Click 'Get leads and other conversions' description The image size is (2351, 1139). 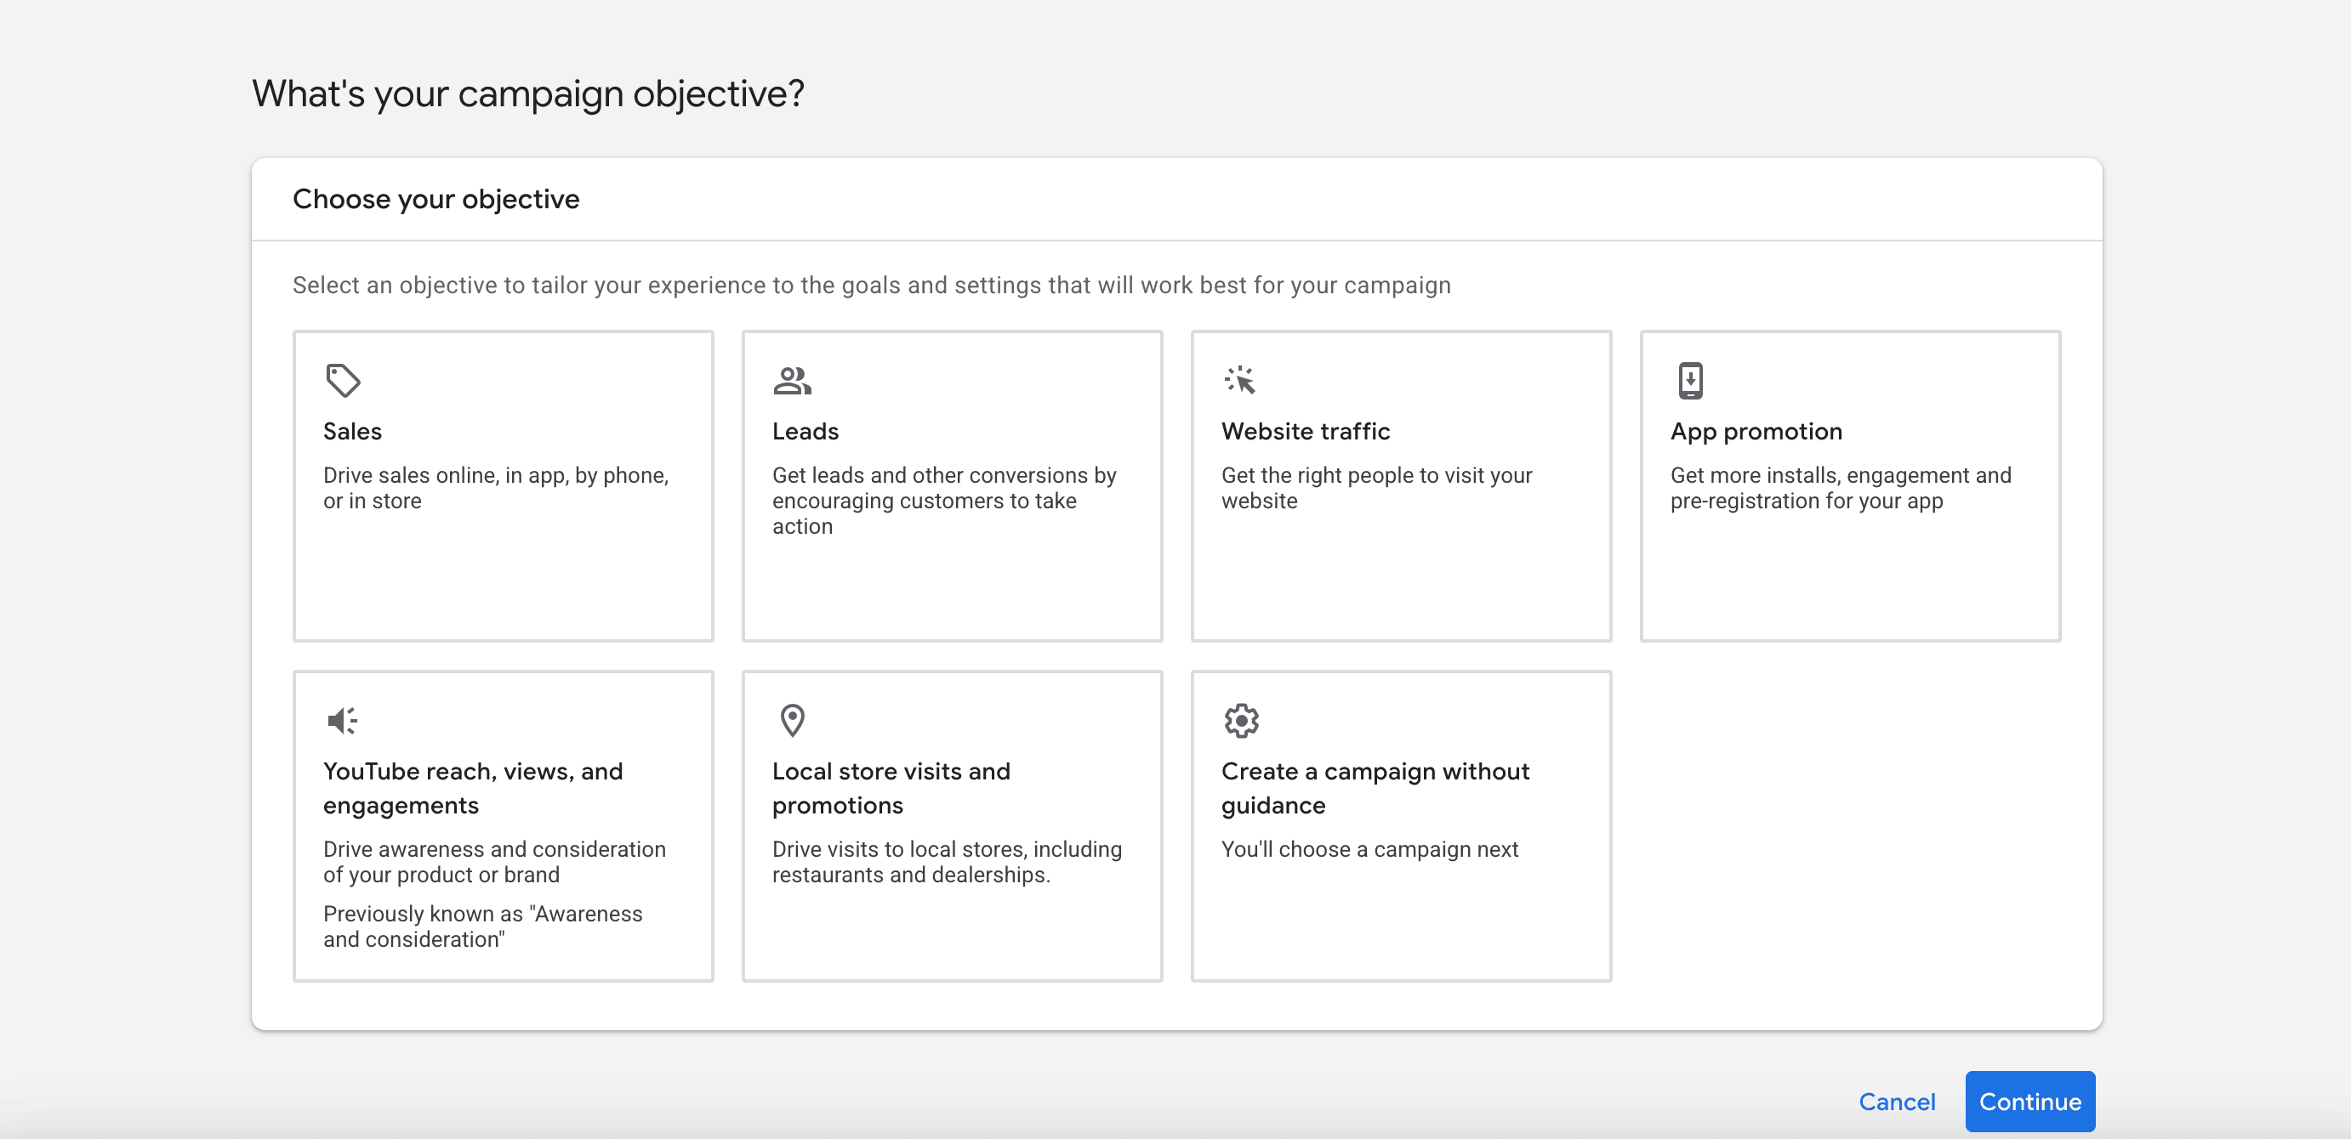945,501
